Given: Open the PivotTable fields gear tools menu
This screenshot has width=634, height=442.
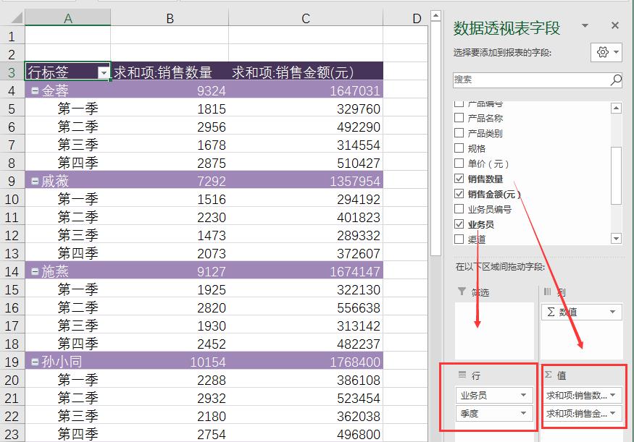Looking at the screenshot, I should [606, 52].
